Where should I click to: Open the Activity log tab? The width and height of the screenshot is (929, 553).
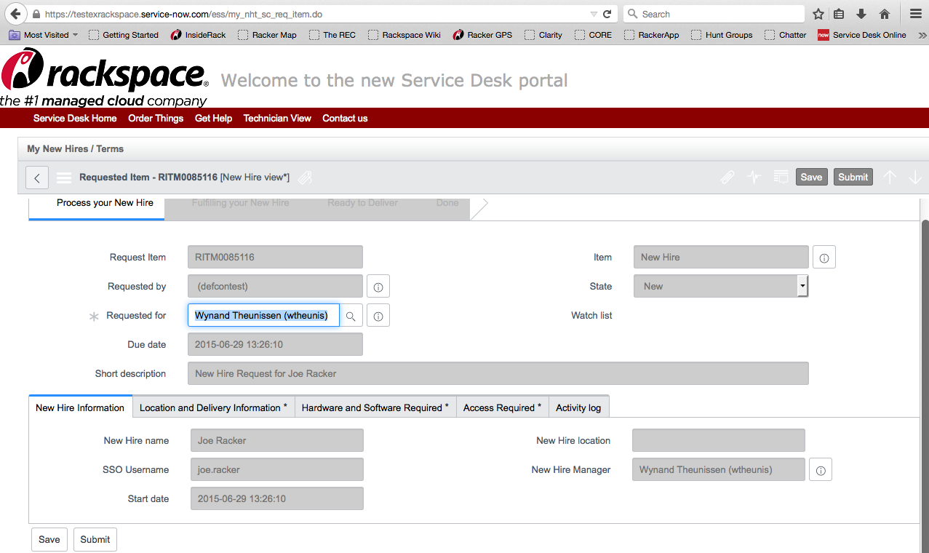pyautogui.click(x=578, y=407)
